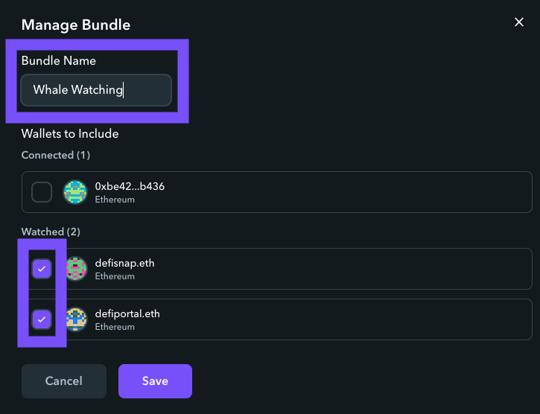The image size is (540, 414).
Task: Click the 0xbe42...b436 wallet avatar icon
Action: (75, 192)
